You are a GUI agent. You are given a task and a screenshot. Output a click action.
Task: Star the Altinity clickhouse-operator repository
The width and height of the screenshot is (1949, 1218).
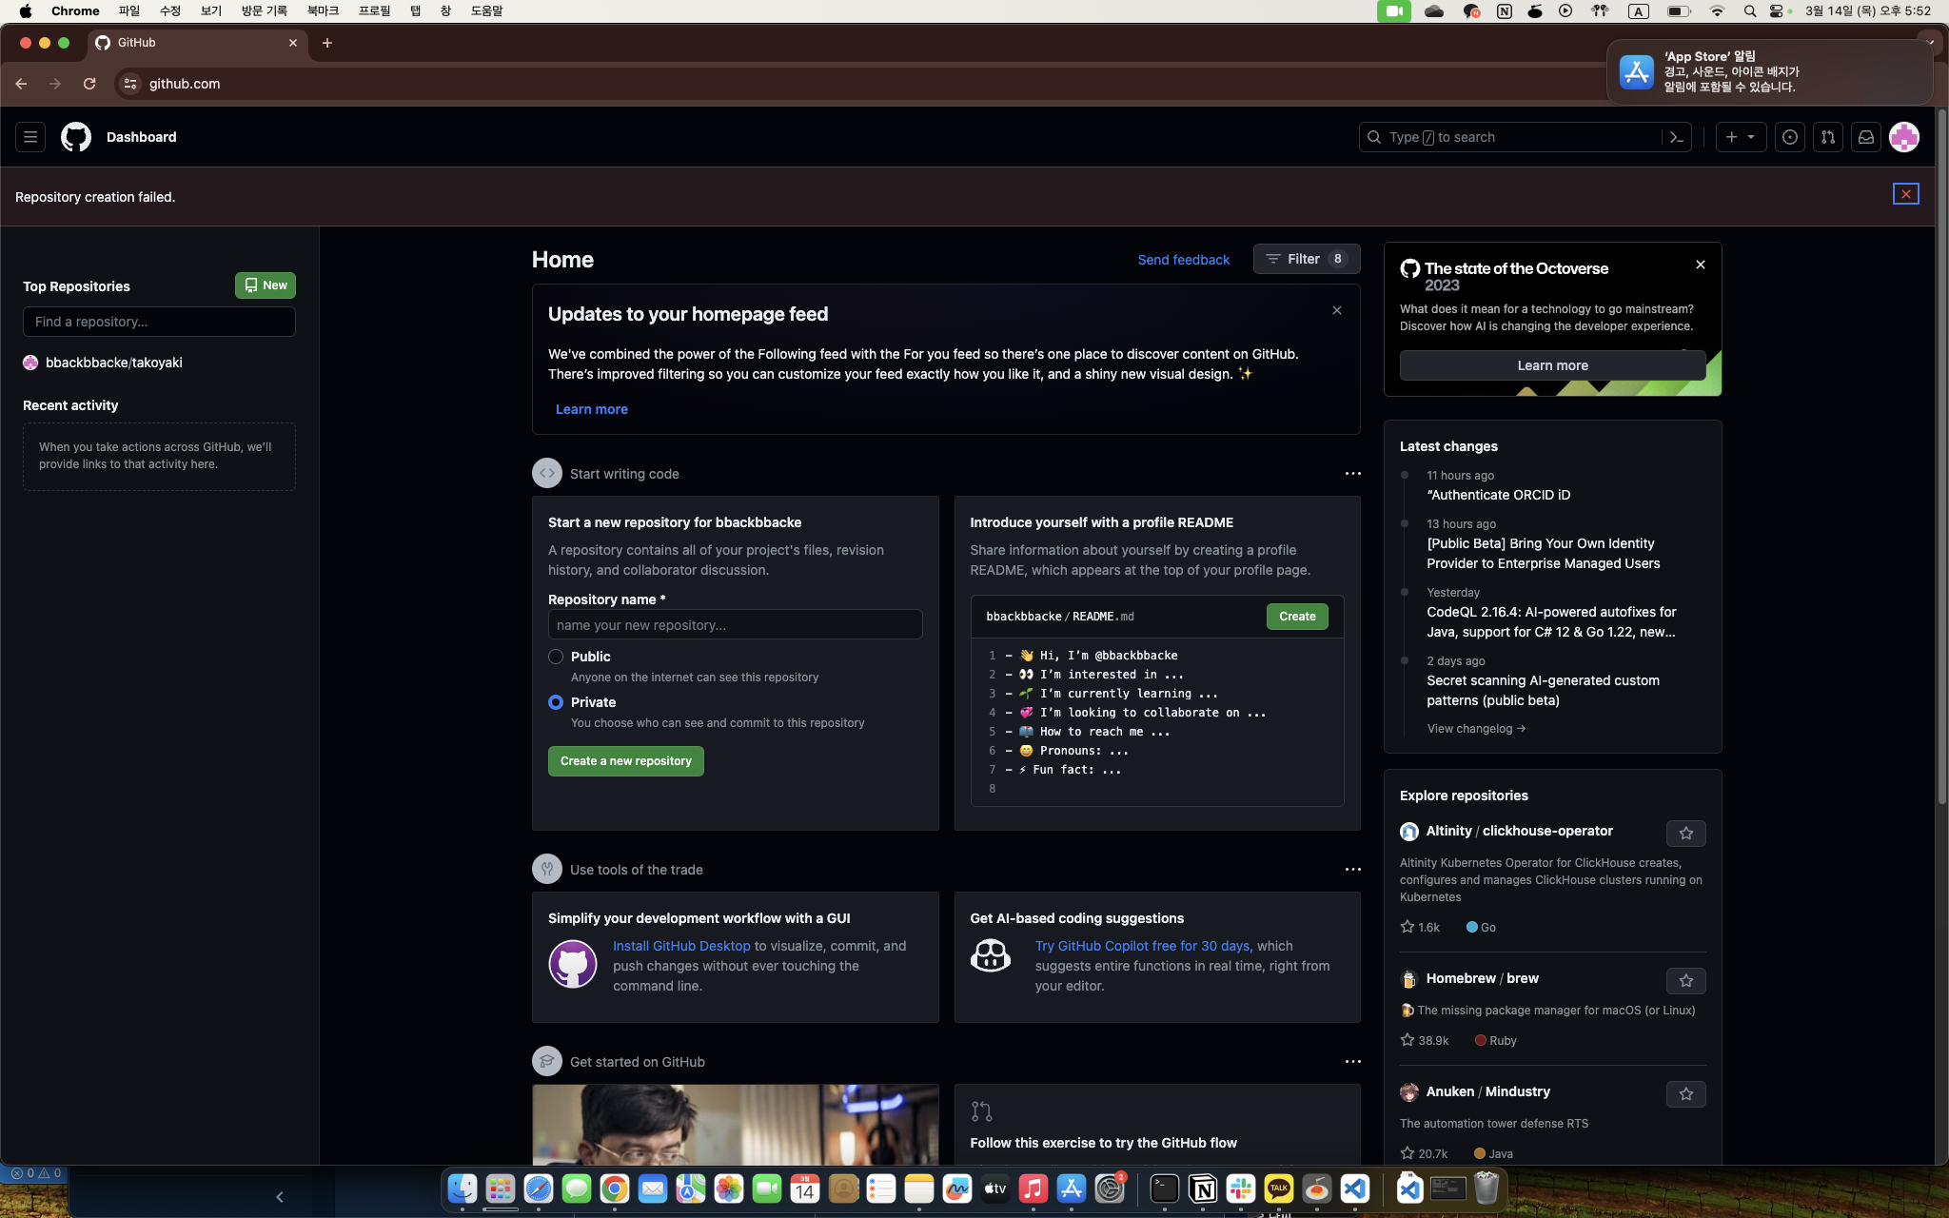(x=1686, y=834)
